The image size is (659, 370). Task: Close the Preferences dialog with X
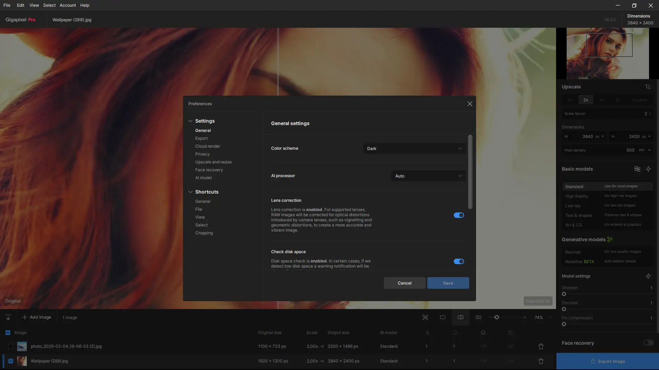pos(470,104)
